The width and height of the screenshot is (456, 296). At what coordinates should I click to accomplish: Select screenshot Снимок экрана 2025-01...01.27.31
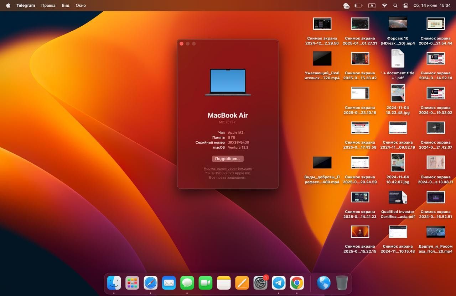(360, 31)
